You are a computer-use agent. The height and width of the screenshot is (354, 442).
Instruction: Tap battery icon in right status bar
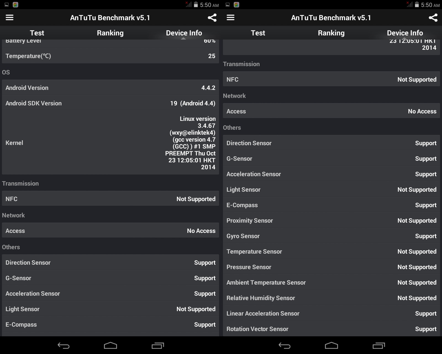[417, 5]
